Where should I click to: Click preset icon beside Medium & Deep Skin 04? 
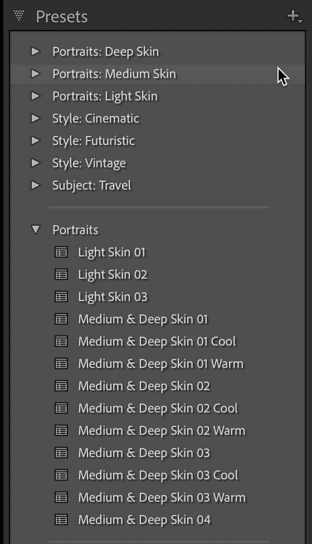61,519
